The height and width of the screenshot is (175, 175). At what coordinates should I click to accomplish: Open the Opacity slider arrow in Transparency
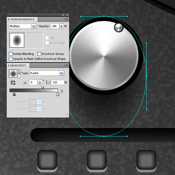[61, 26]
